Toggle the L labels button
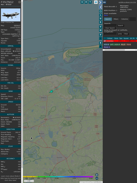The image size is (137, 183). click(100, 15)
